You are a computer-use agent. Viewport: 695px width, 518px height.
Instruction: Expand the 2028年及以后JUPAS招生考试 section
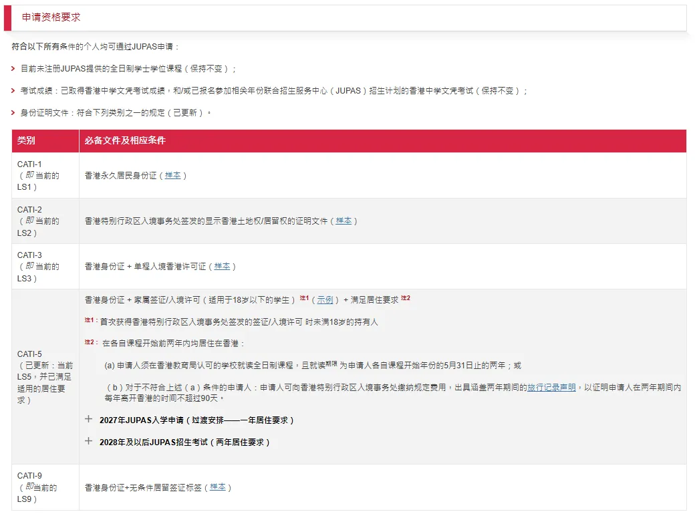pos(184,442)
